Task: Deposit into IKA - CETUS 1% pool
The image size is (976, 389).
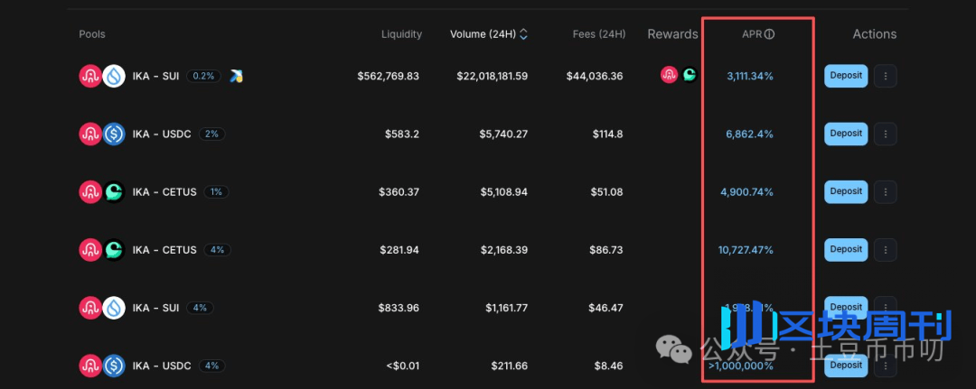Action: 846,192
